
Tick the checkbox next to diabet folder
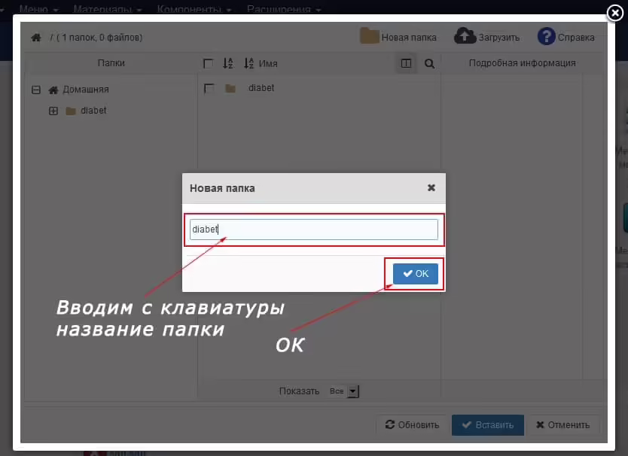point(209,89)
